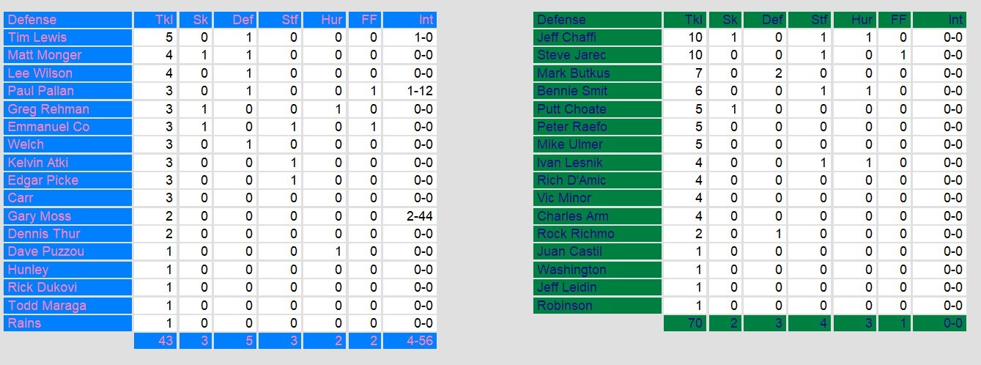Screen dimensions: 981x365
Task: Open Steve Jarec's player link
Action: (571, 55)
